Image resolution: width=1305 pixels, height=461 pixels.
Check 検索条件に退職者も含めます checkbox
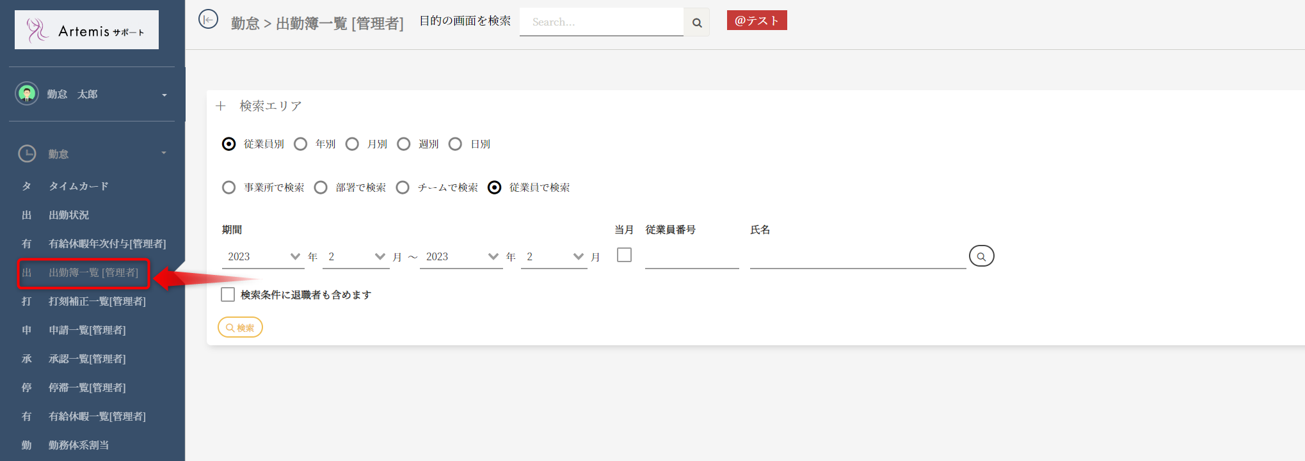pyautogui.click(x=228, y=294)
